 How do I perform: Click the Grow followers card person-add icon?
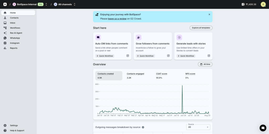tap(139, 37)
